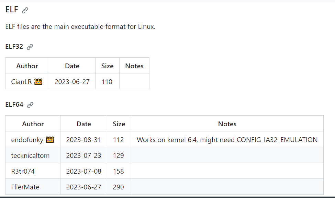Click the ELF64 subheading
This screenshot has height=198, width=335.
click(x=14, y=105)
